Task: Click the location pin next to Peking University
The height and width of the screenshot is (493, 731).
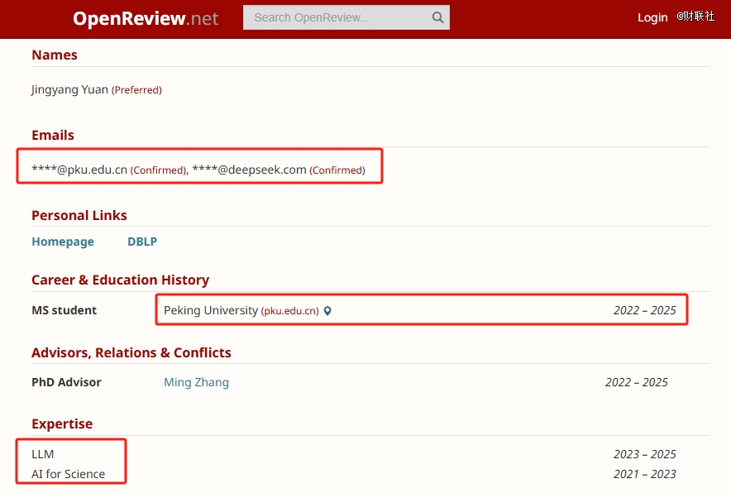Action: (x=327, y=311)
